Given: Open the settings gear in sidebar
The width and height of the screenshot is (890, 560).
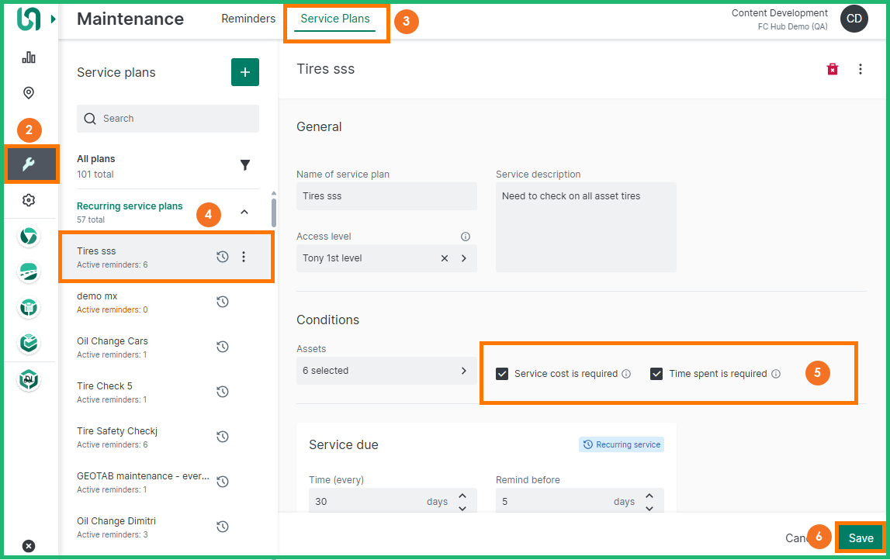Looking at the screenshot, I should click(x=29, y=200).
